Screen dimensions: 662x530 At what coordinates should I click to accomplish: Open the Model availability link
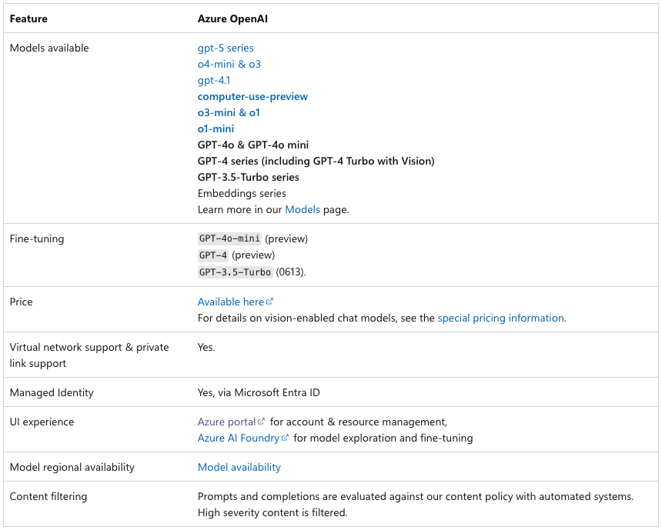[x=239, y=467]
